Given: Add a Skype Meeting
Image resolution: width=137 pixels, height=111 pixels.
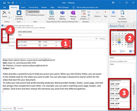Looking at the screenshot, I should pyautogui.click(x=51, y=15).
